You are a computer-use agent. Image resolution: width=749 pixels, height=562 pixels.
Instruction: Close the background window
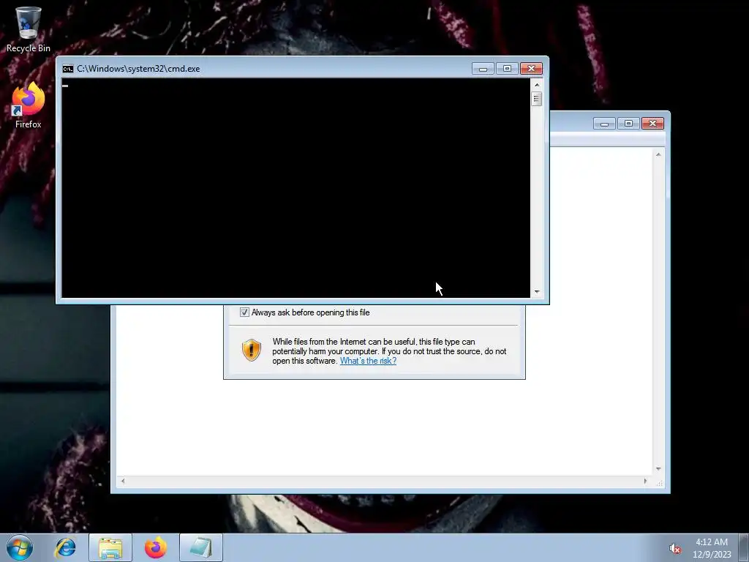pos(652,124)
